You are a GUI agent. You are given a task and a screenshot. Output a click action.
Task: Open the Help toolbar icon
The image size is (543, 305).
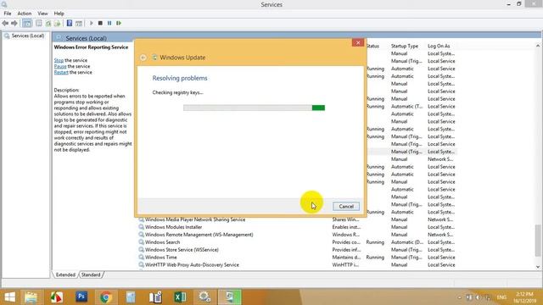pyautogui.click(x=70, y=23)
